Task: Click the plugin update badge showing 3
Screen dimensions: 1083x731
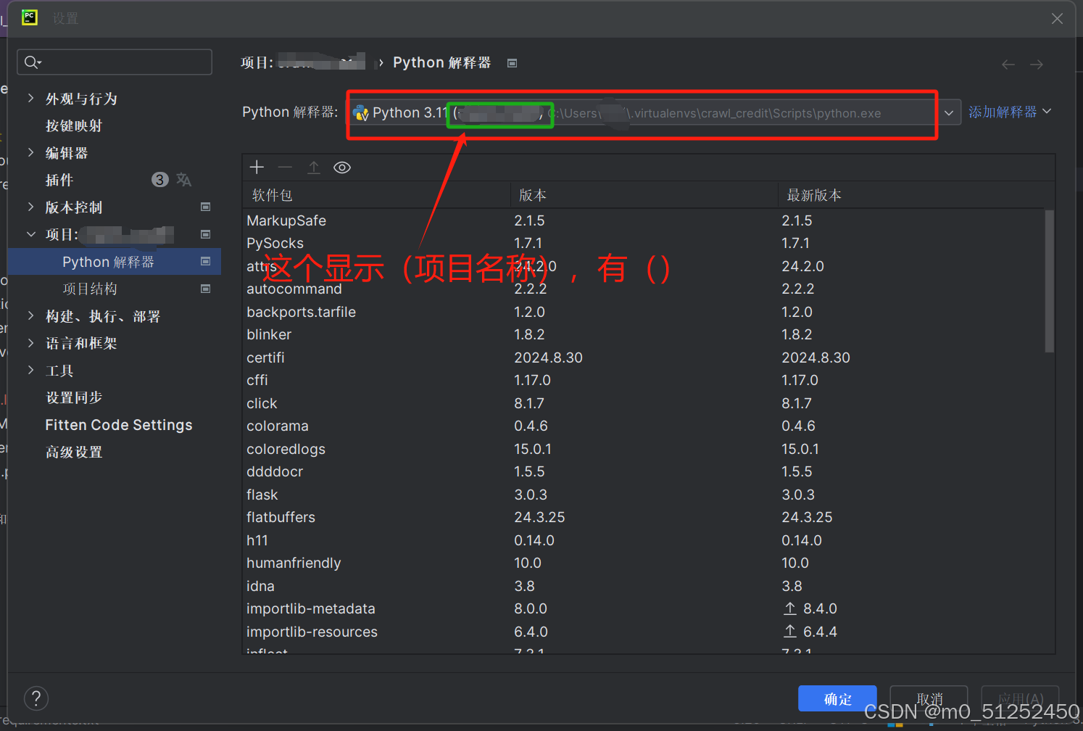Action: click(160, 179)
